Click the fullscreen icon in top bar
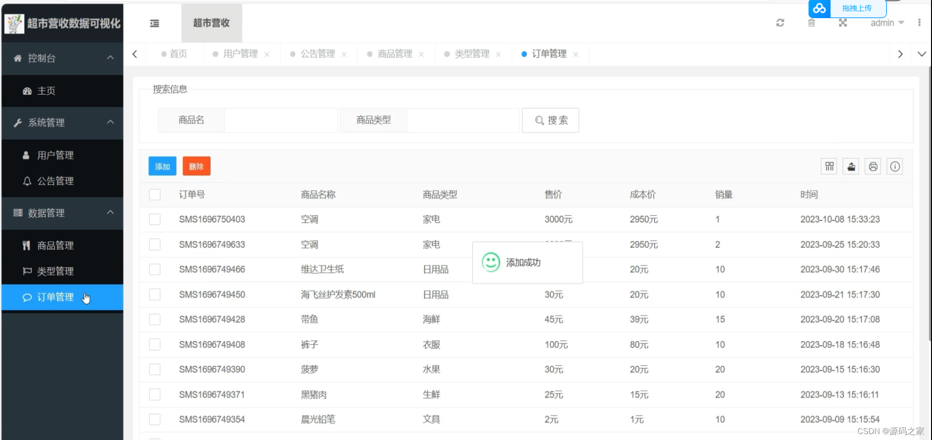932x440 pixels. coord(843,23)
